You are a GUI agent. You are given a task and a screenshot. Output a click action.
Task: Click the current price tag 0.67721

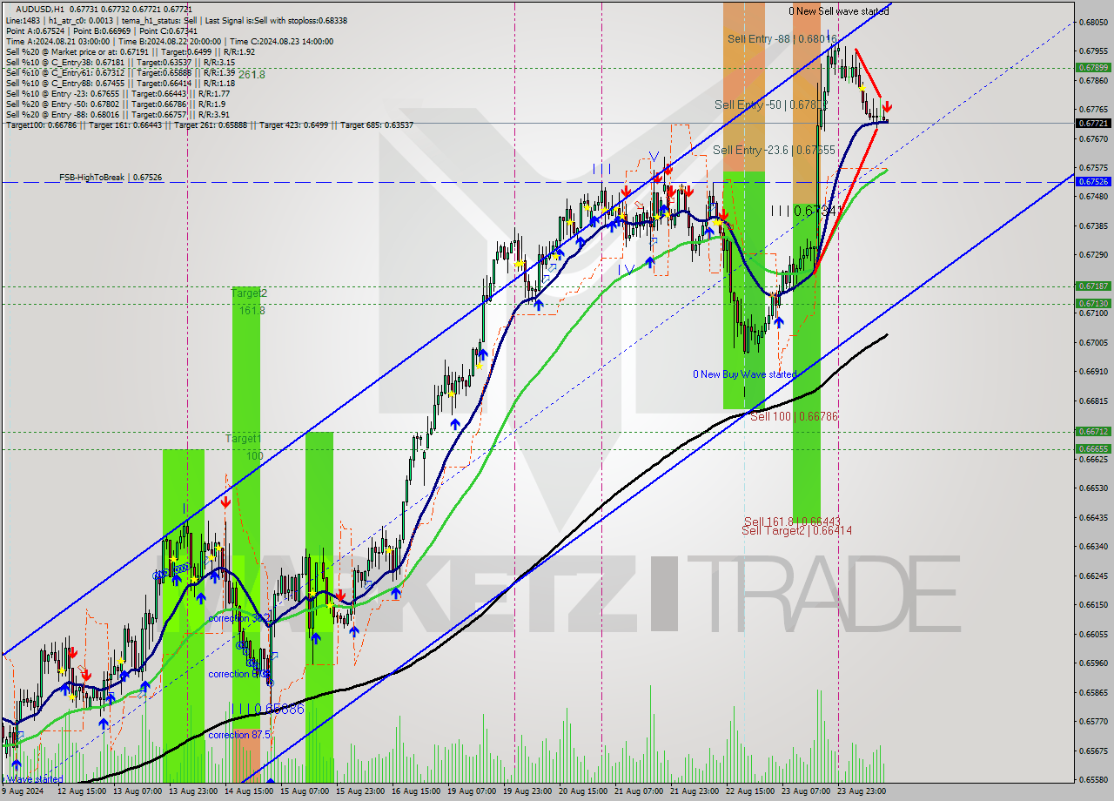[1093, 123]
